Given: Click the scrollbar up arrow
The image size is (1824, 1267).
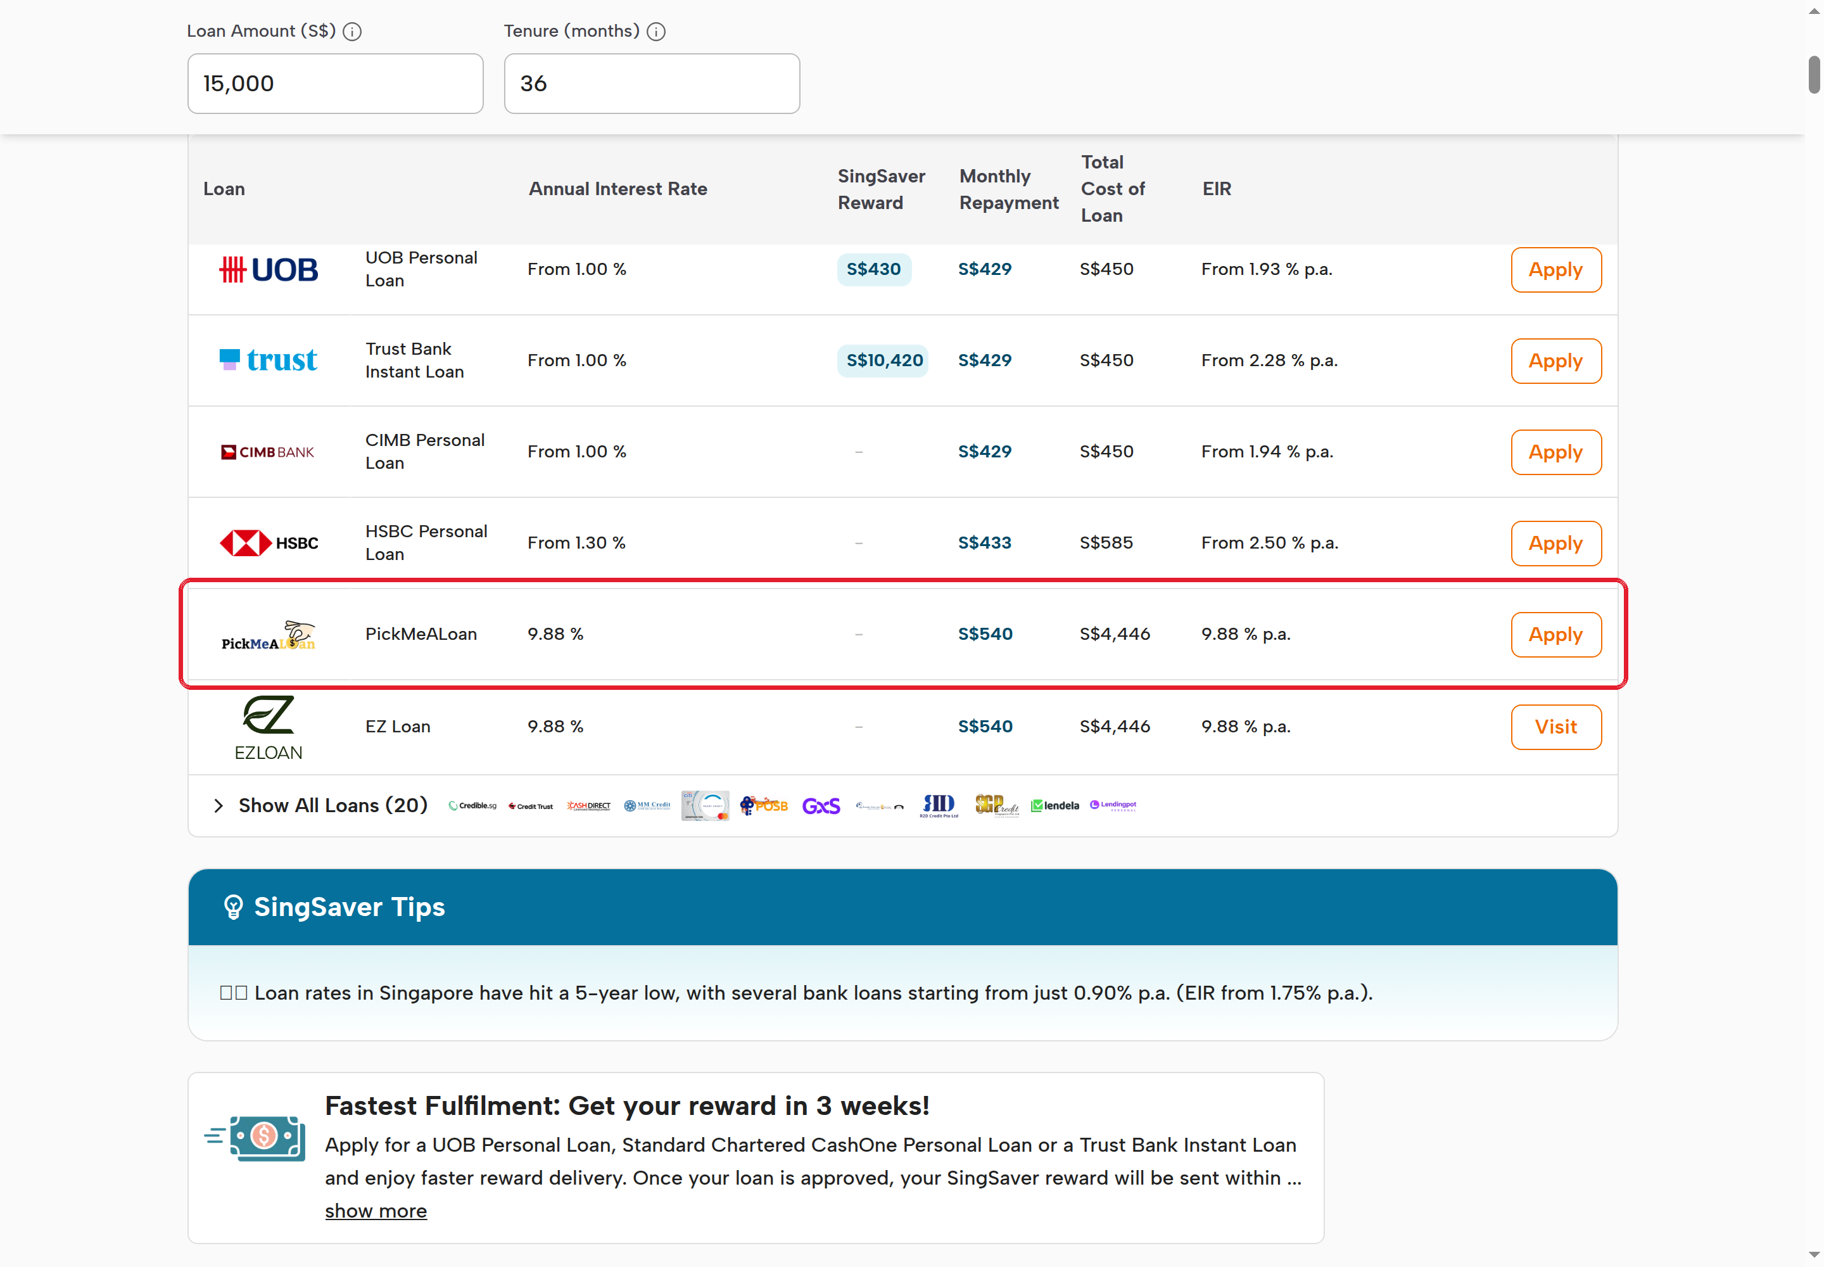Looking at the screenshot, I should [1814, 11].
